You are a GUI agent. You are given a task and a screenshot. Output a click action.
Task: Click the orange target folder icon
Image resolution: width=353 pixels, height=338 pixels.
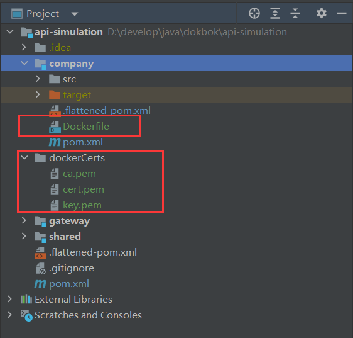55,95
